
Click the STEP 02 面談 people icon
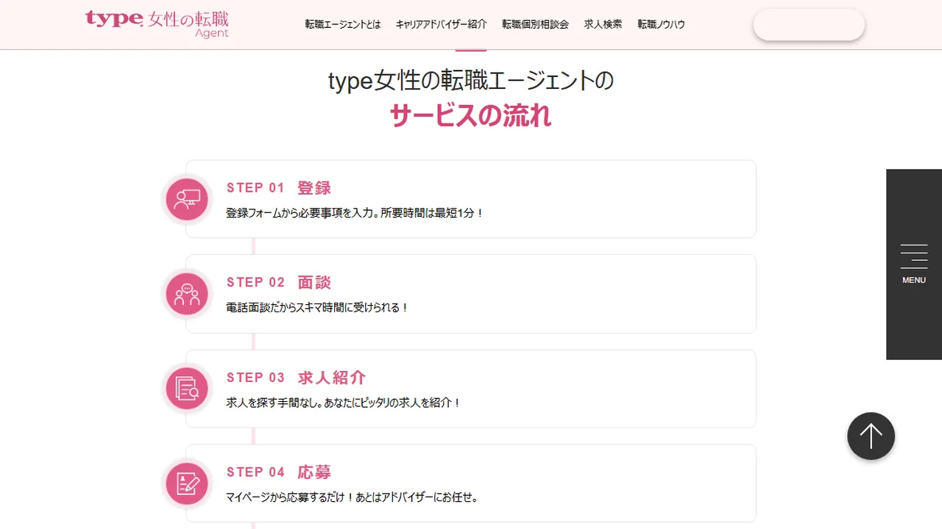(x=187, y=294)
